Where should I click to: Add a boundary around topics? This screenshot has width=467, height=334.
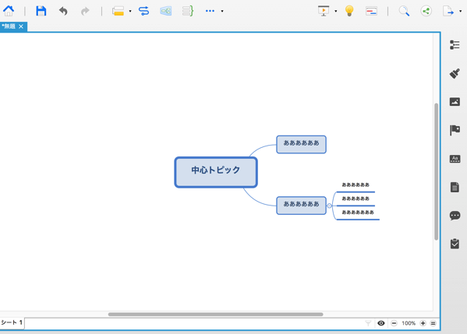tap(165, 11)
